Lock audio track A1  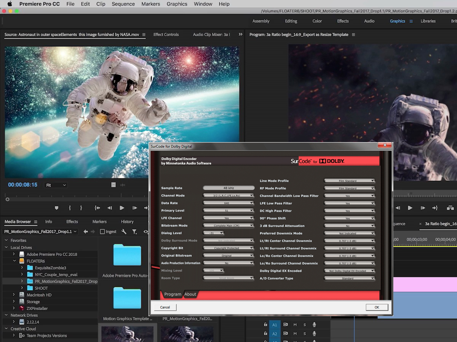pos(265,325)
